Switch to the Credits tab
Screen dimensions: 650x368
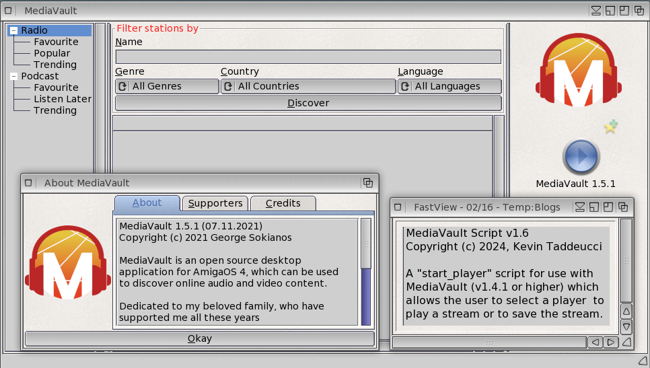pyautogui.click(x=283, y=203)
